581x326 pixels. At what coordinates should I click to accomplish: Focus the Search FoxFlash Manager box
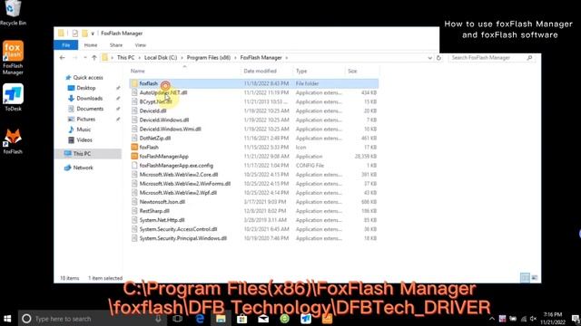tap(491, 58)
